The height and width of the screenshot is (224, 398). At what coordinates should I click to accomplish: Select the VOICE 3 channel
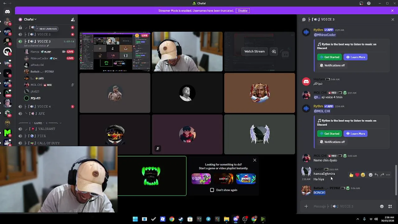click(47, 41)
